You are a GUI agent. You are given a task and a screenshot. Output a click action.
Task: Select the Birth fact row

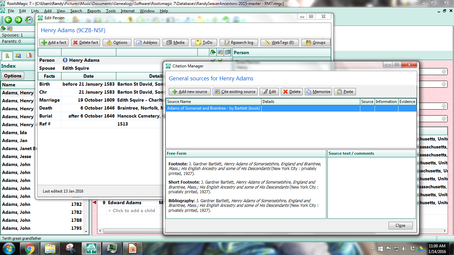point(100,84)
